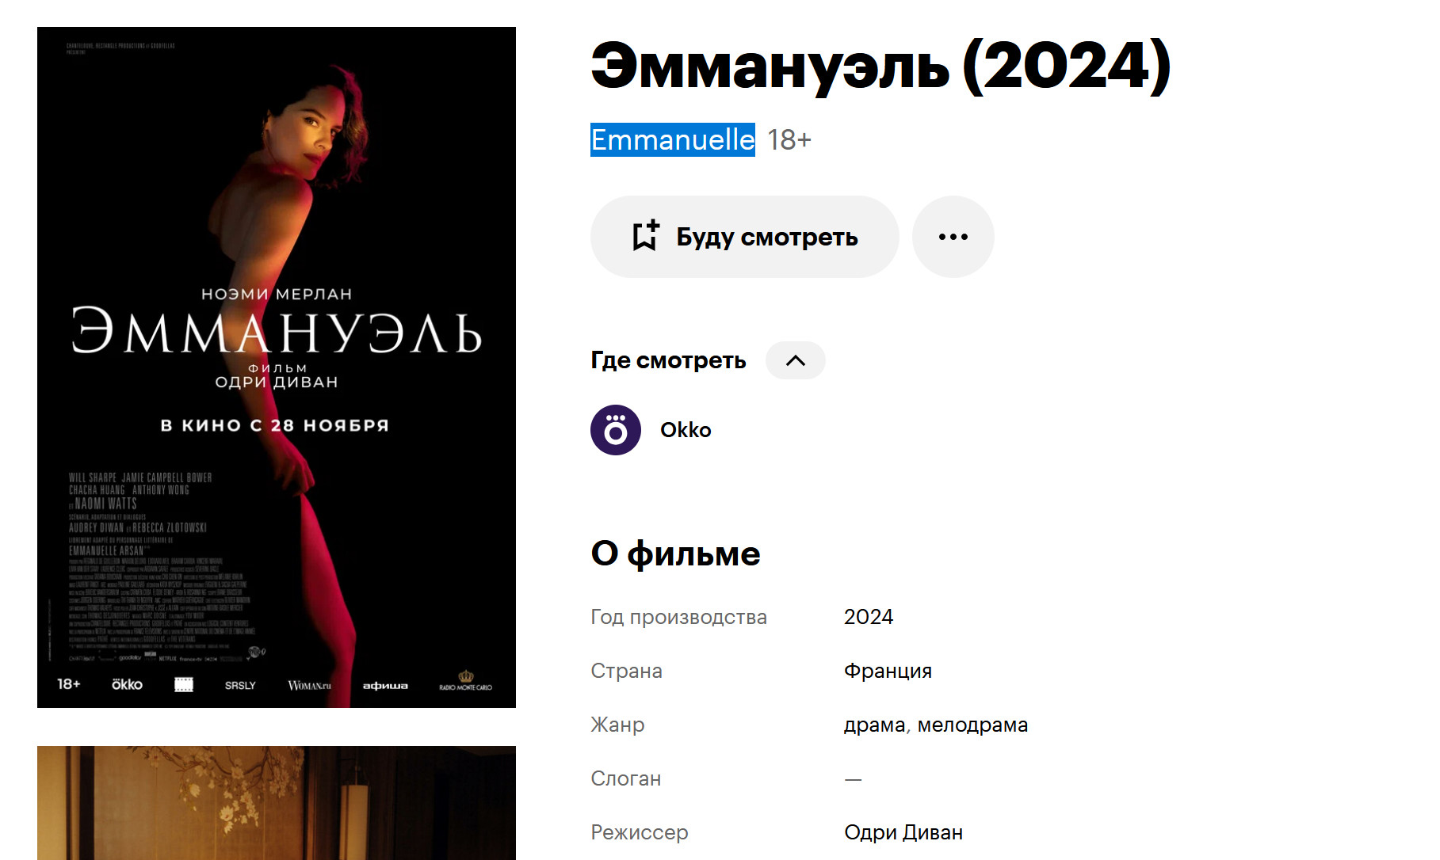
Task: Select the мелодрама genre link
Action: tap(972, 725)
